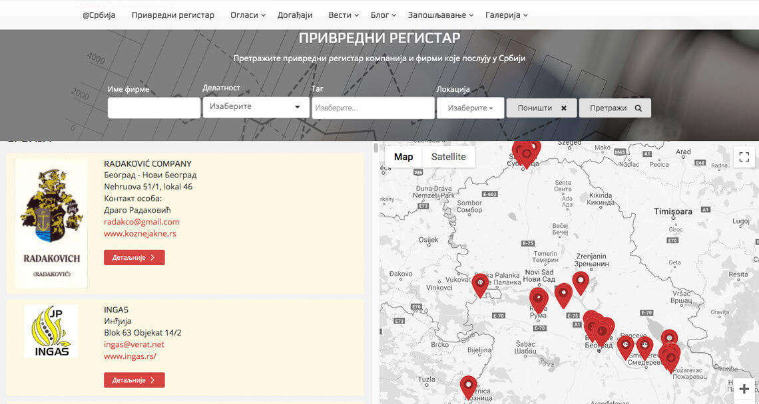Image resolution: width=759 pixels, height=404 pixels.
Task: Click the contact name Драго Радаковић
Action: coord(137,210)
